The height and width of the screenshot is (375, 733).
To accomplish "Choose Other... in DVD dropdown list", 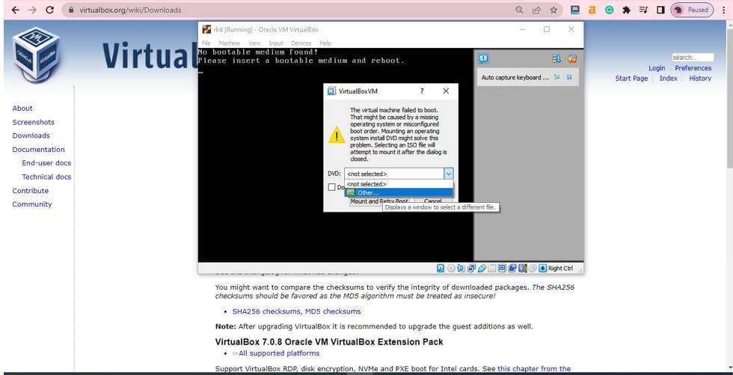I will pyautogui.click(x=399, y=192).
